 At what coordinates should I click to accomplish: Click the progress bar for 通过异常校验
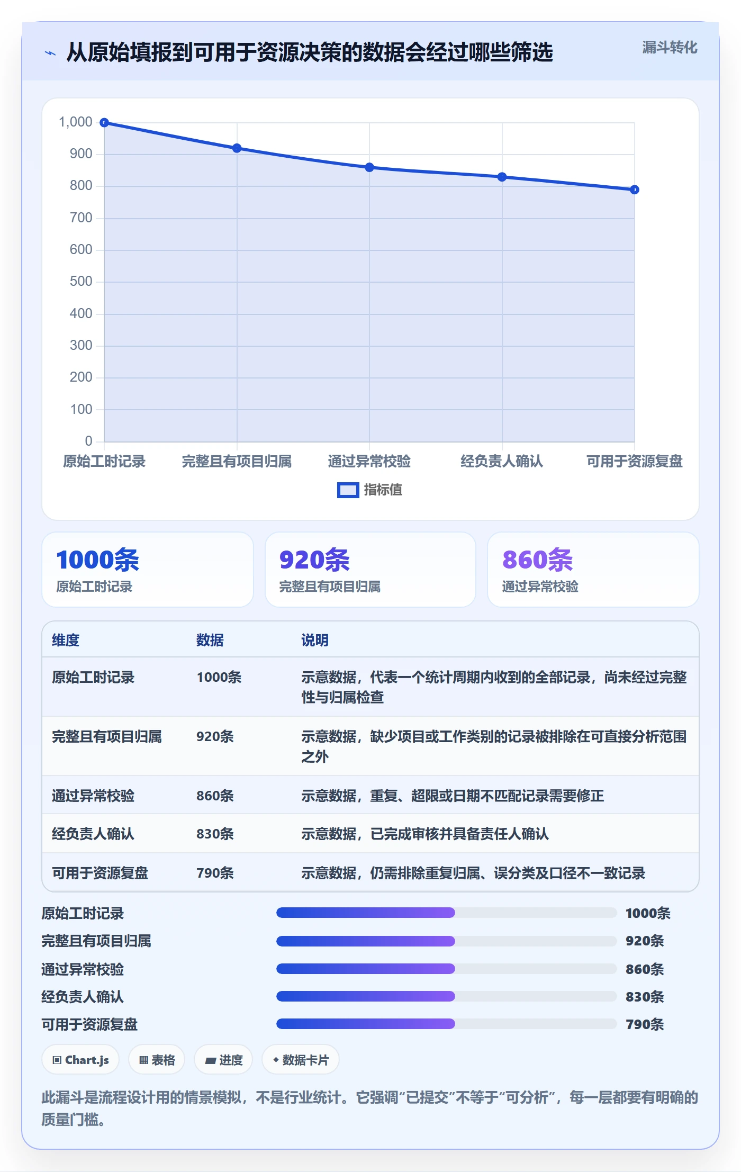click(x=446, y=969)
